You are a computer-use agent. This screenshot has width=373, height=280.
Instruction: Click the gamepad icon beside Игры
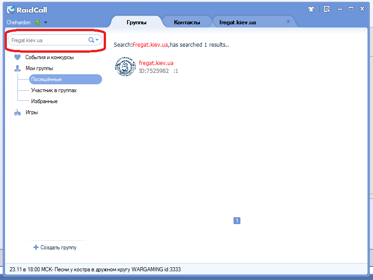[17, 112]
